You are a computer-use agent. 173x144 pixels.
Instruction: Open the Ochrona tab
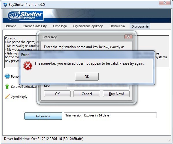(x=10, y=26)
